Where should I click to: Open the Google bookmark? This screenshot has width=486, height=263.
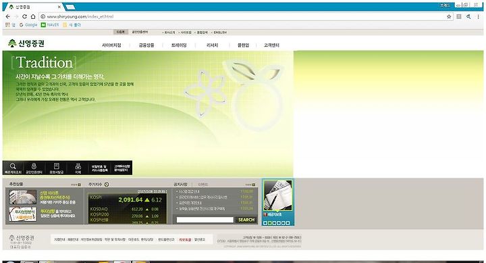(28, 25)
